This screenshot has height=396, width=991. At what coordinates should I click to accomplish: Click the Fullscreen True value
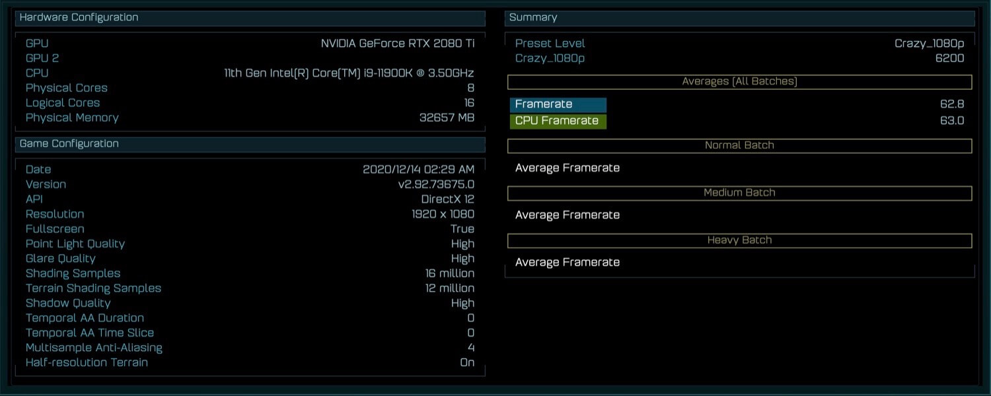point(462,229)
